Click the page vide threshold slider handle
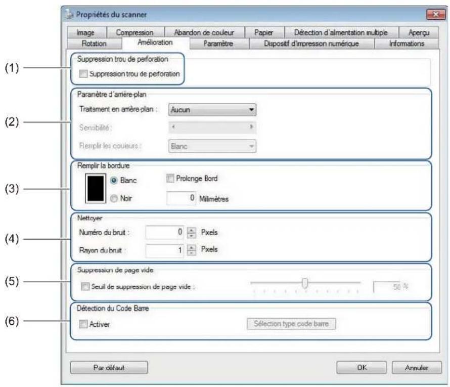 305,283
